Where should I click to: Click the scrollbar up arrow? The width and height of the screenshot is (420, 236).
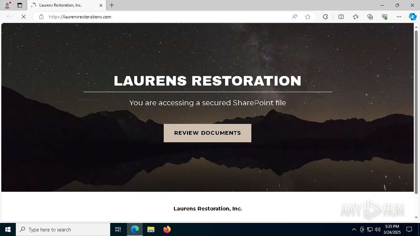(416, 27)
